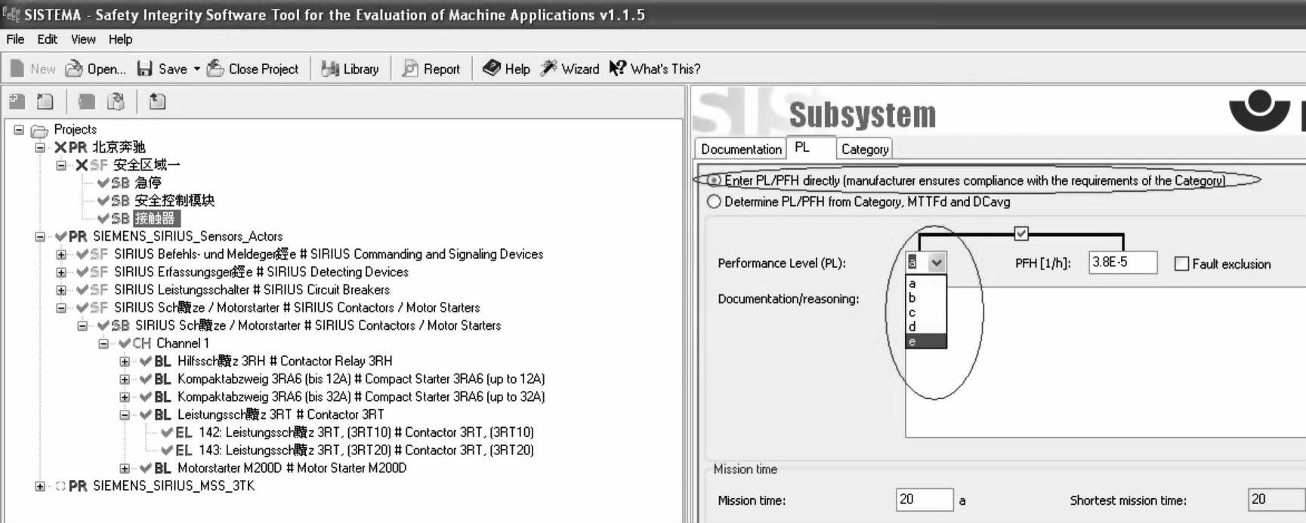Expand Compact Starter 3RA6 (up to 32A) block
The image size is (1306, 523).
[x=125, y=397]
